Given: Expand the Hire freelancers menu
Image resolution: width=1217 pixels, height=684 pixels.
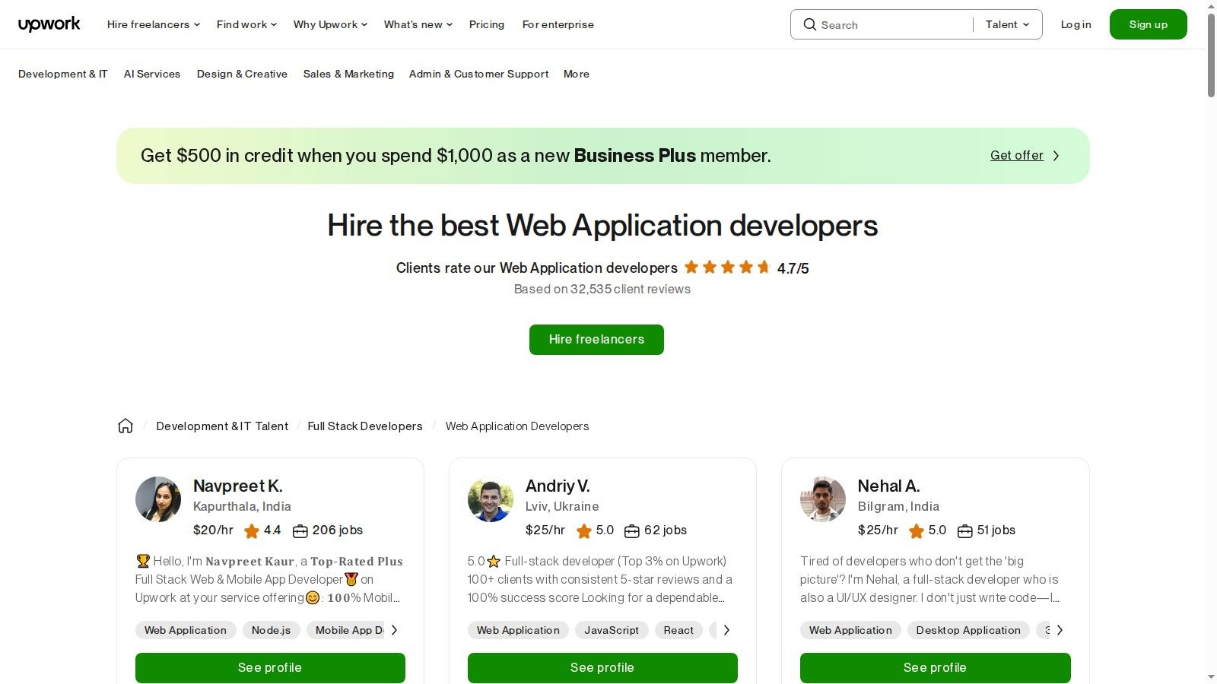Looking at the screenshot, I should click(152, 24).
